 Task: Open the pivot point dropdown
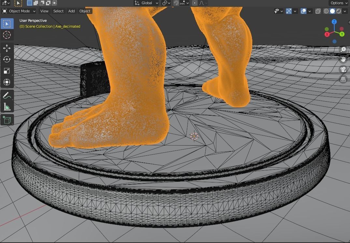tap(166, 3)
